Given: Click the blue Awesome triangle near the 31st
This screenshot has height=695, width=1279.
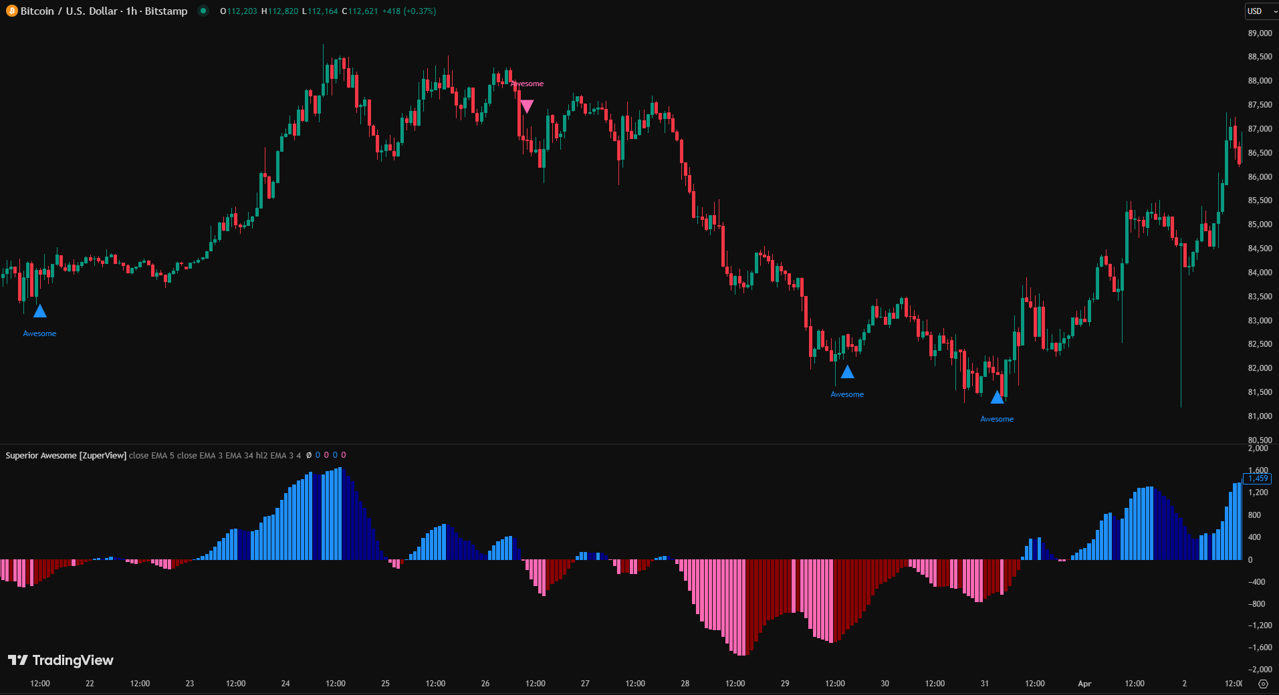Looking at the screenshot, I should tap(997, 398).
